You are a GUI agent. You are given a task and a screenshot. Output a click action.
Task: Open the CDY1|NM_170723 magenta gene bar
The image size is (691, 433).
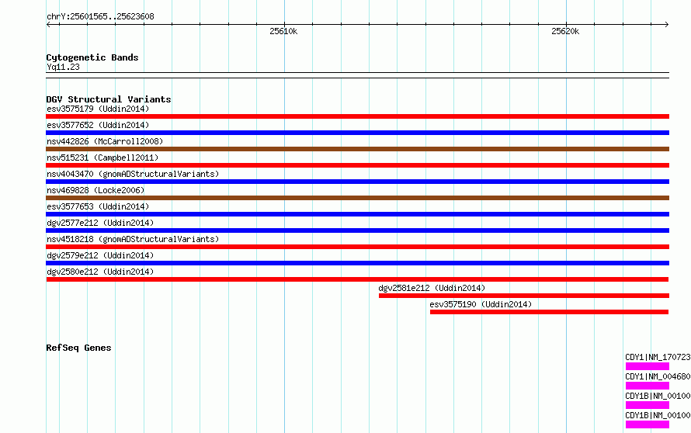[648, 366]
